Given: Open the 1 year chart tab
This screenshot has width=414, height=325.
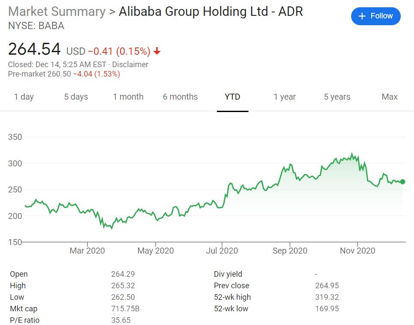Looking at the screenshot, I should click(285, 97).
